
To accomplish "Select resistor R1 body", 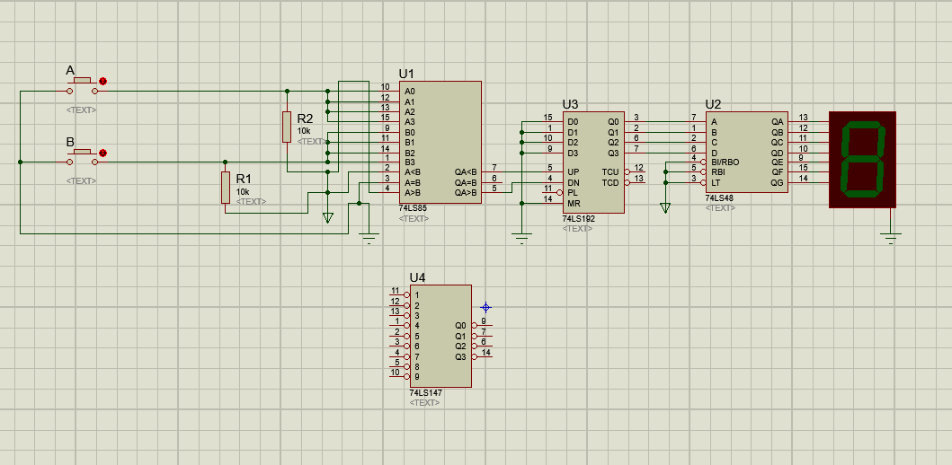I will pos(225,188).
